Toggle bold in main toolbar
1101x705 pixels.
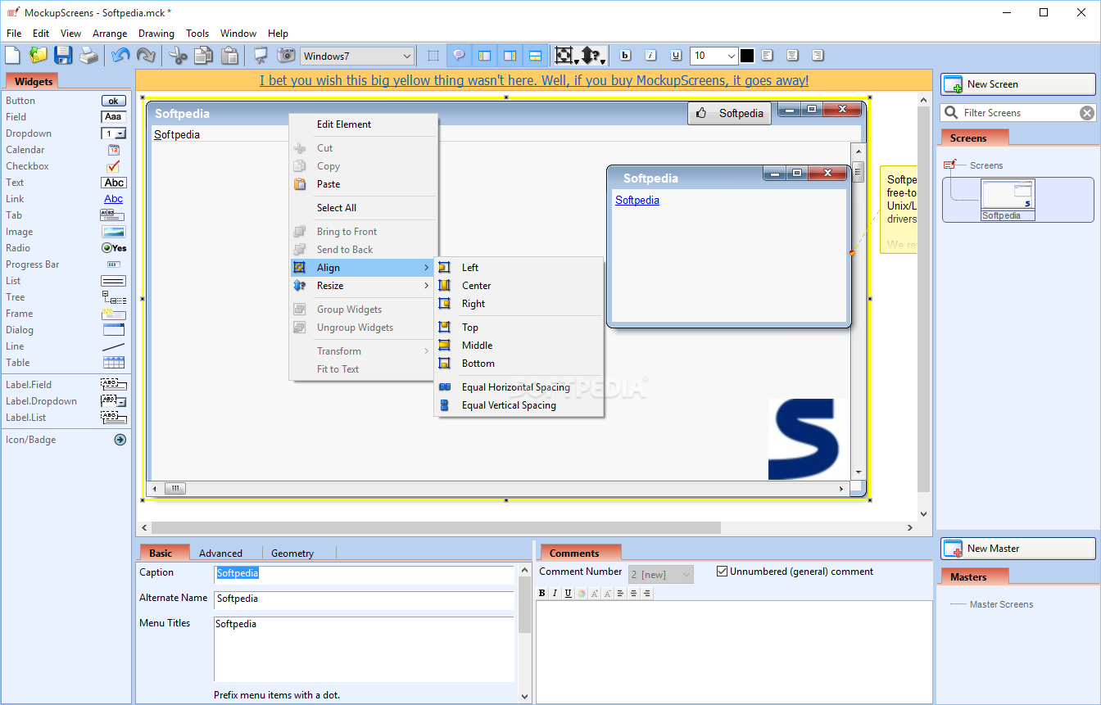click(626, 56)
